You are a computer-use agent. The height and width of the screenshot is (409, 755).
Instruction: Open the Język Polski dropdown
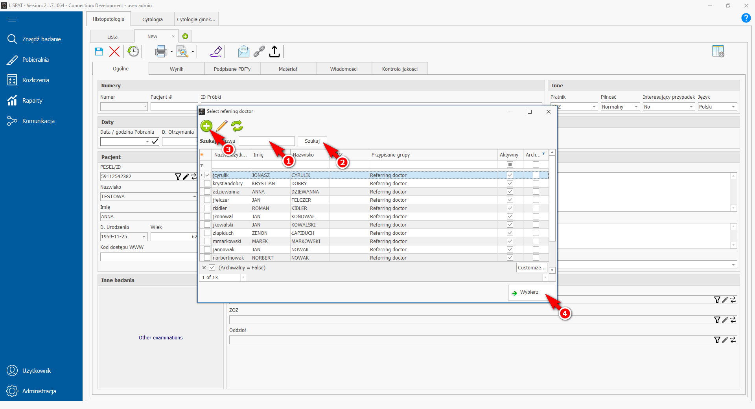[x=733, y=107]
